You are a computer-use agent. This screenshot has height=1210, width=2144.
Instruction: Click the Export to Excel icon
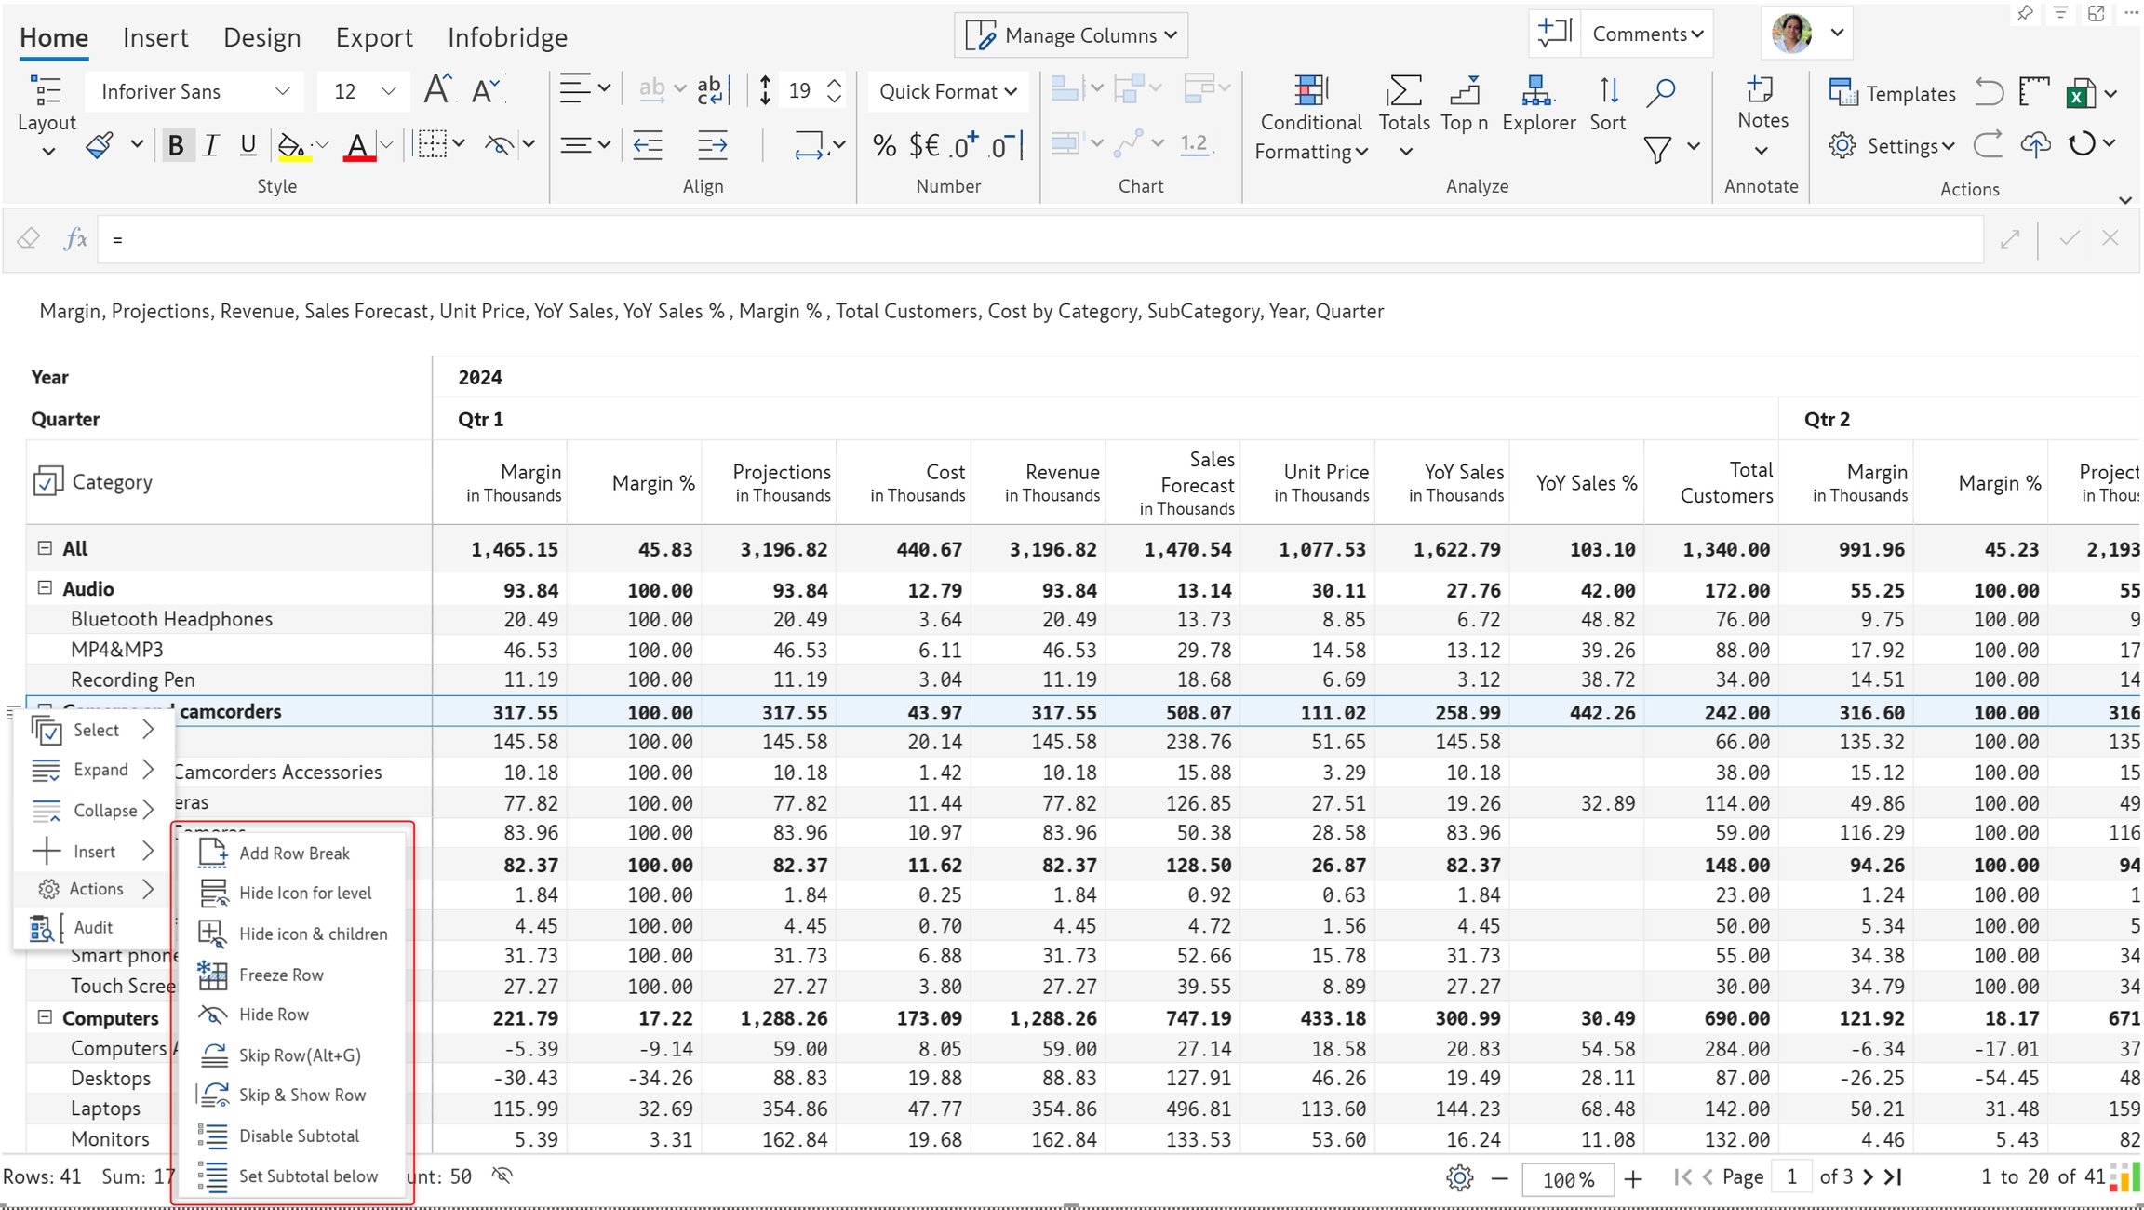[x=2081, y=93]
